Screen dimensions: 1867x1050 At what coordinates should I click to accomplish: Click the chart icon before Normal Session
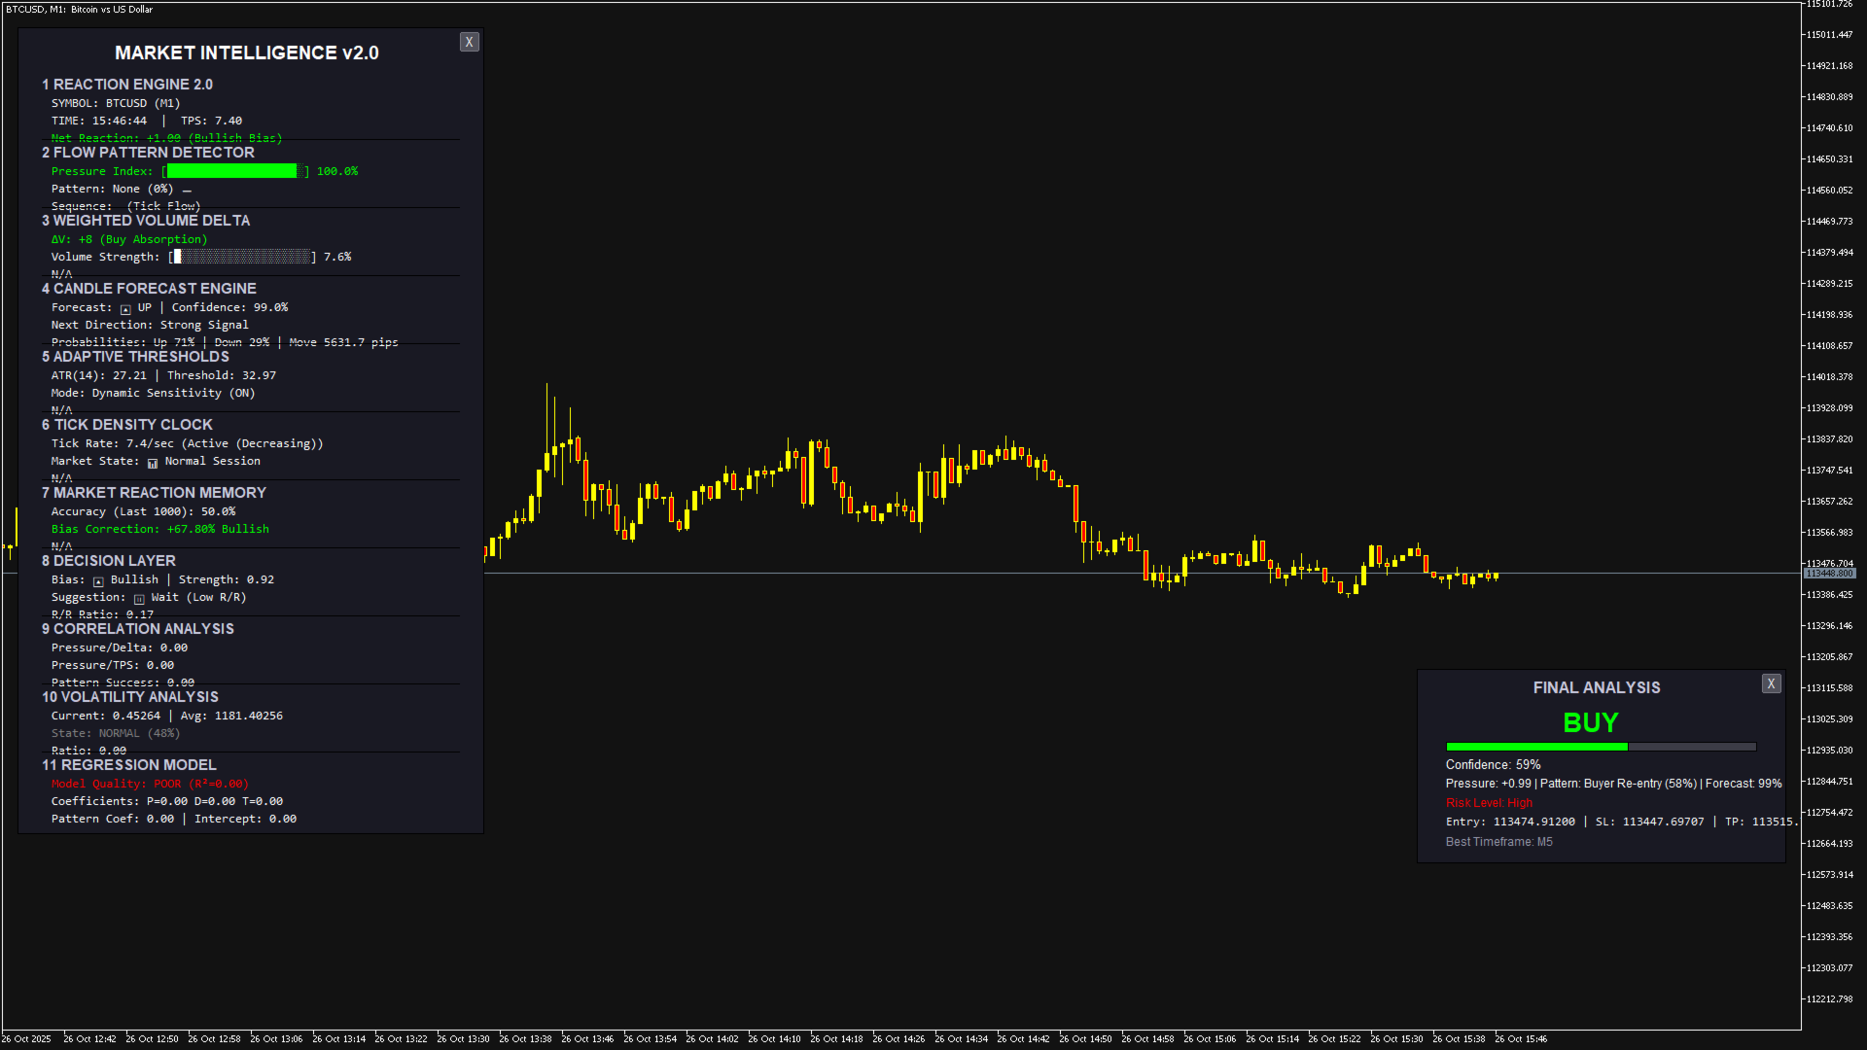point(153,463)
